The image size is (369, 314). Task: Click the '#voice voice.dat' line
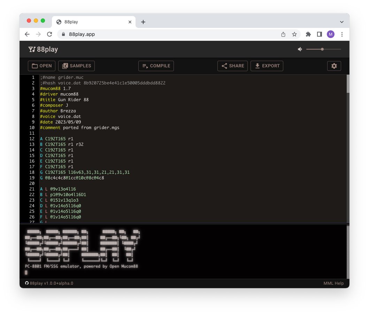pyautogui.click(x=60, y=117)
